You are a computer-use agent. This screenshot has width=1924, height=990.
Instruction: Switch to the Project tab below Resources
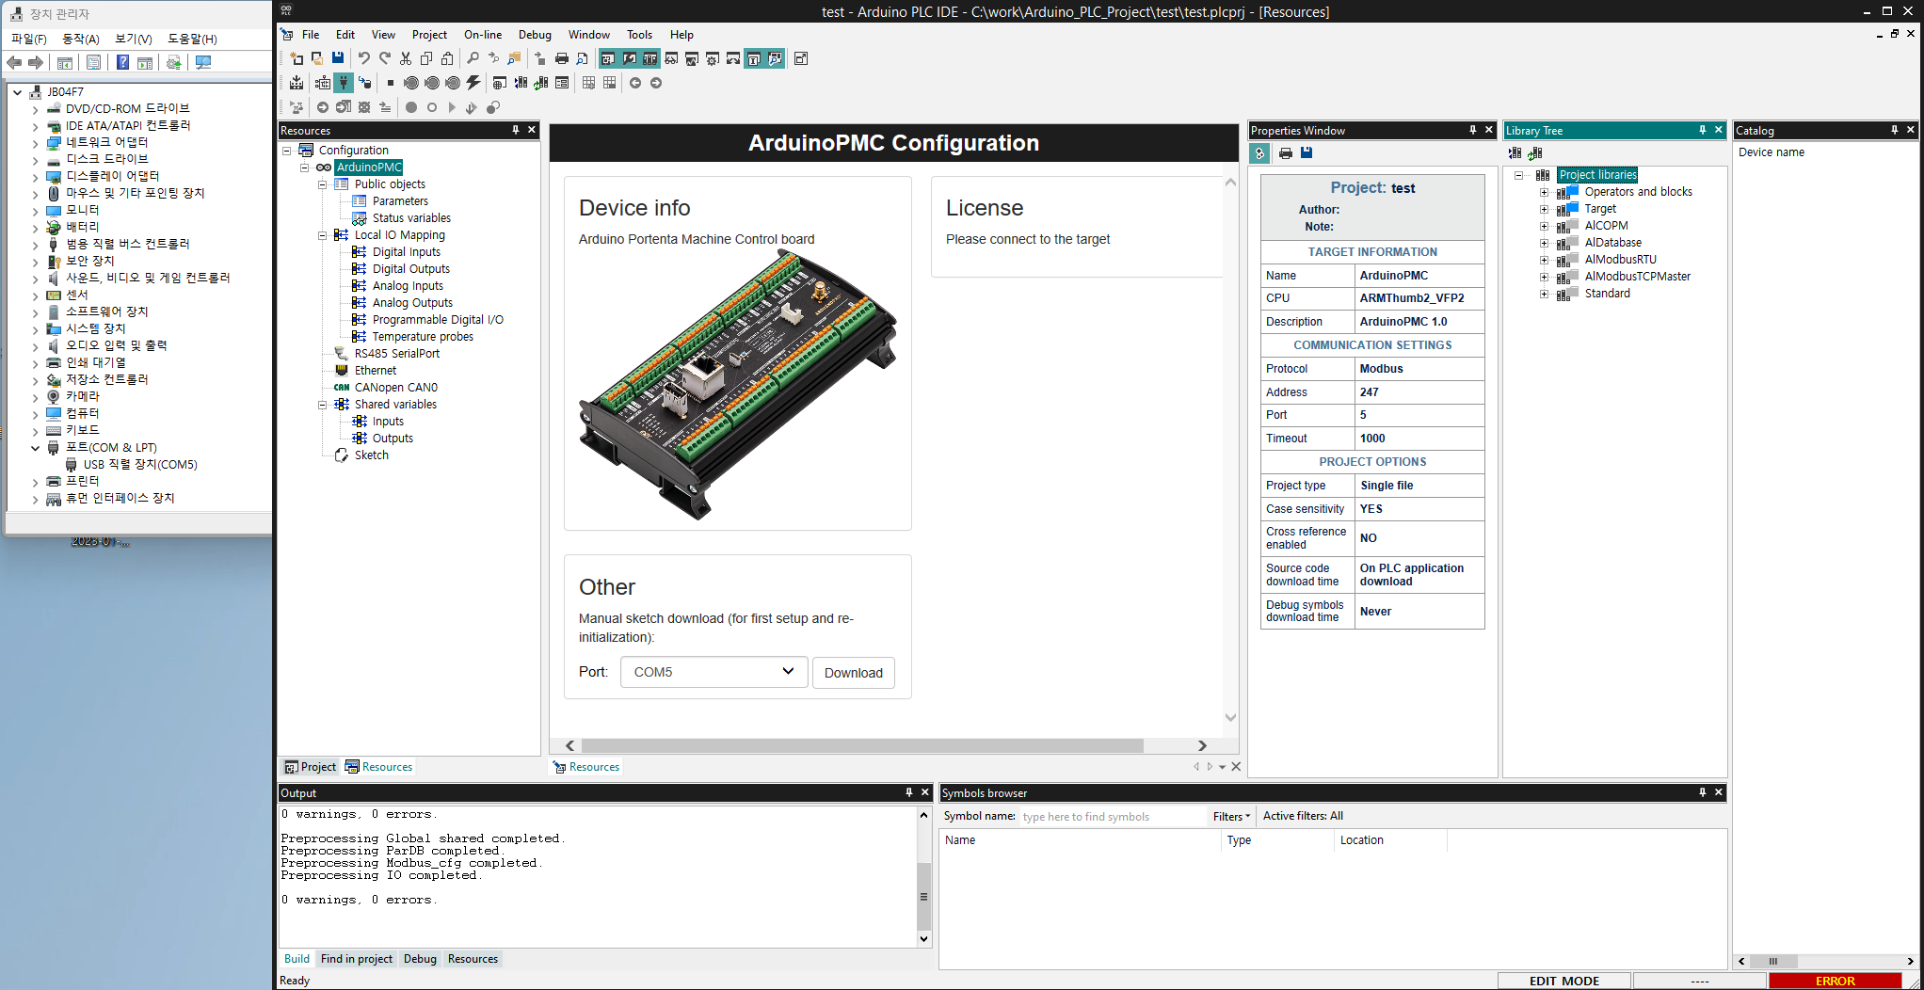pyautogui.click(x=311, y=767)
